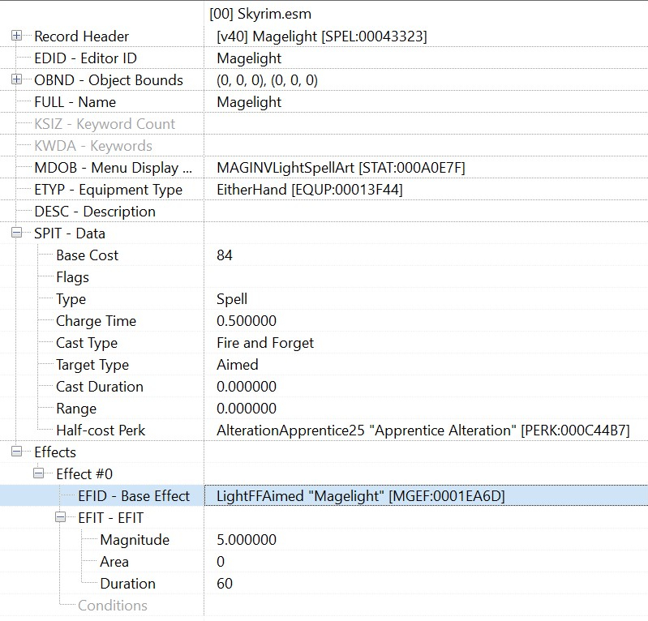
Task: Select the greyed Conditions row
Action: 324,606
